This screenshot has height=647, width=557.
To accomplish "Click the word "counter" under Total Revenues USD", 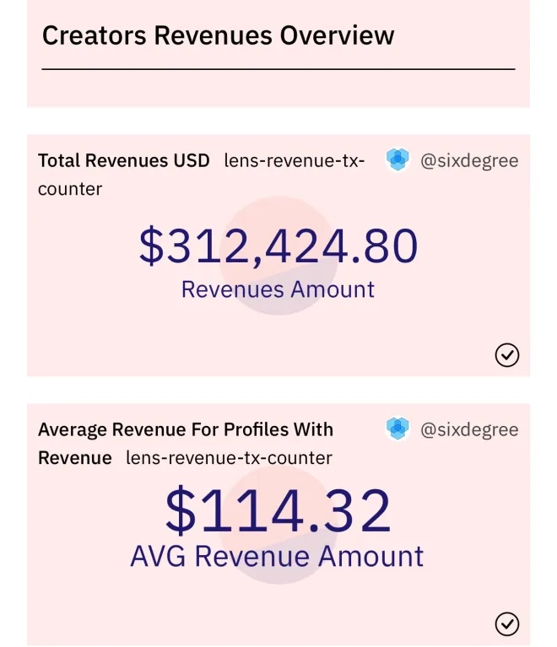I will coord(70,189).
